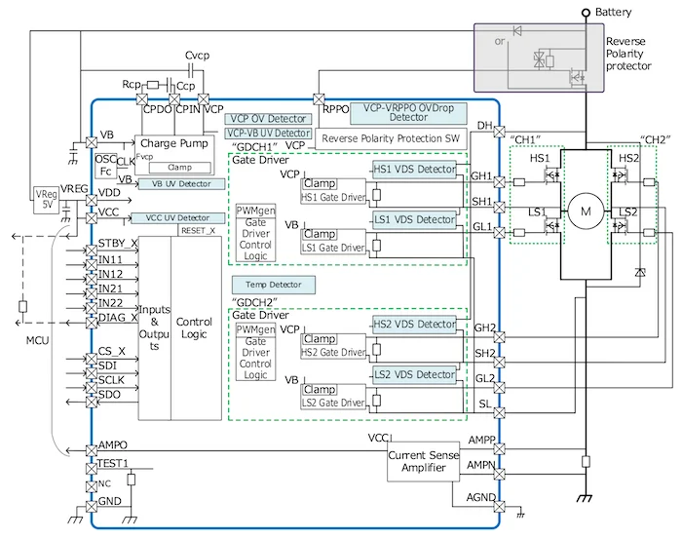Screen dimensions: 682x539
Task: Select the STBY_X pin box
Action: click(91, 245)
